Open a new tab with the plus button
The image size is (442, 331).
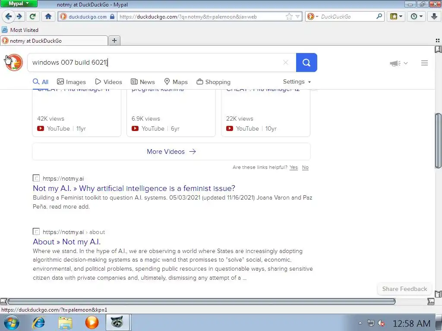pyautogui.click(x=114, y=41)
